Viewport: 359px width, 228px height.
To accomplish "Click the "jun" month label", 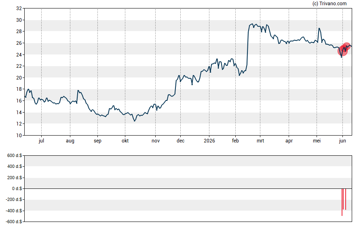I will coord(342,141).
